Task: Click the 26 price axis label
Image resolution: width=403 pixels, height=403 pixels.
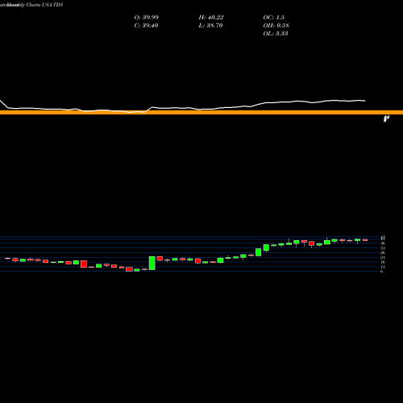Action: (x=383, y=253)
